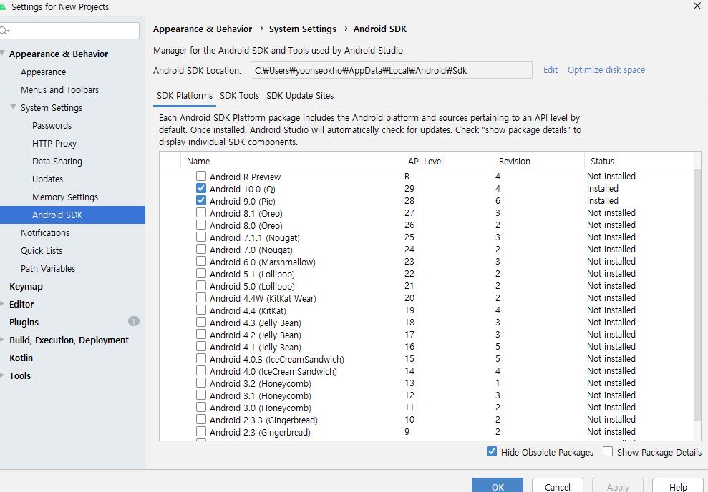Open Notifications settings
The width and height of the screenshot is (708, 492).
(45, 232)
